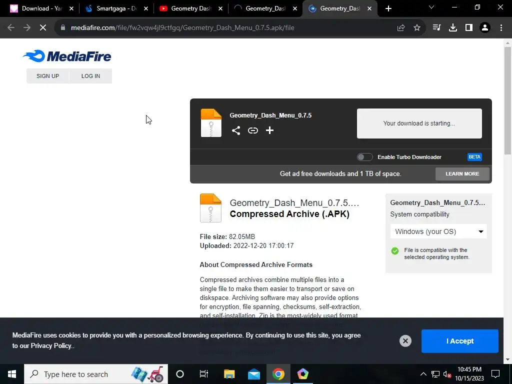This screenshot has width=512, height=384.
Task: Click large orange archive file icon
Action: [210, 208]
